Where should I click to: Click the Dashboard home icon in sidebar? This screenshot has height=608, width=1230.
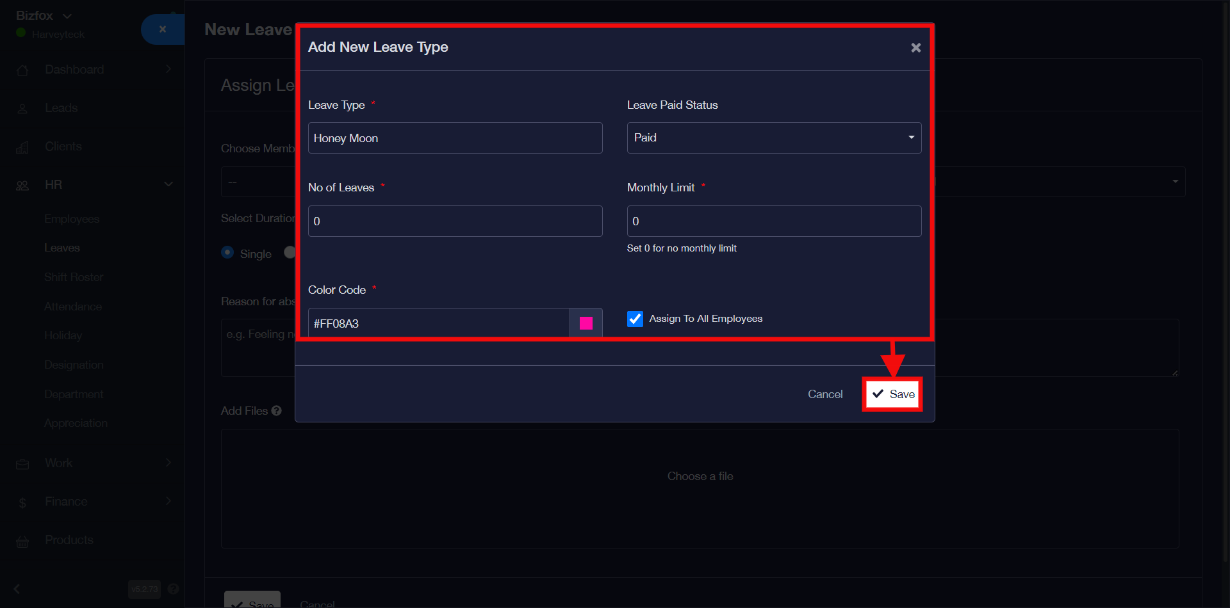click(x=22, y=70)
